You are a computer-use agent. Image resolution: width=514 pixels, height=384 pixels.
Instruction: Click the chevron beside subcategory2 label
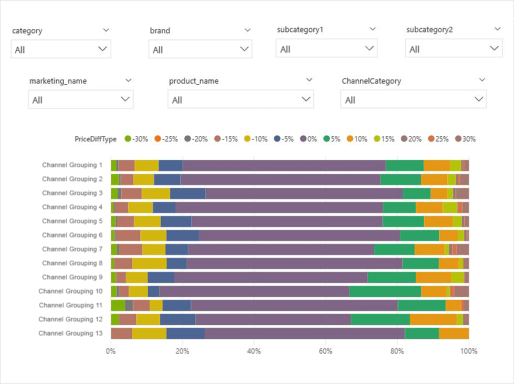click(x=498, y=29)
